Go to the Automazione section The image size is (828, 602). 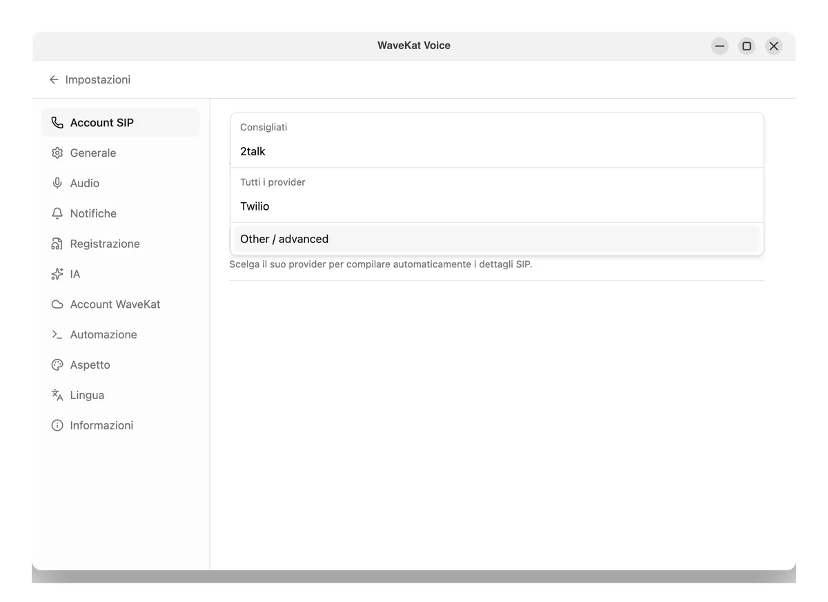pos(121,335)
